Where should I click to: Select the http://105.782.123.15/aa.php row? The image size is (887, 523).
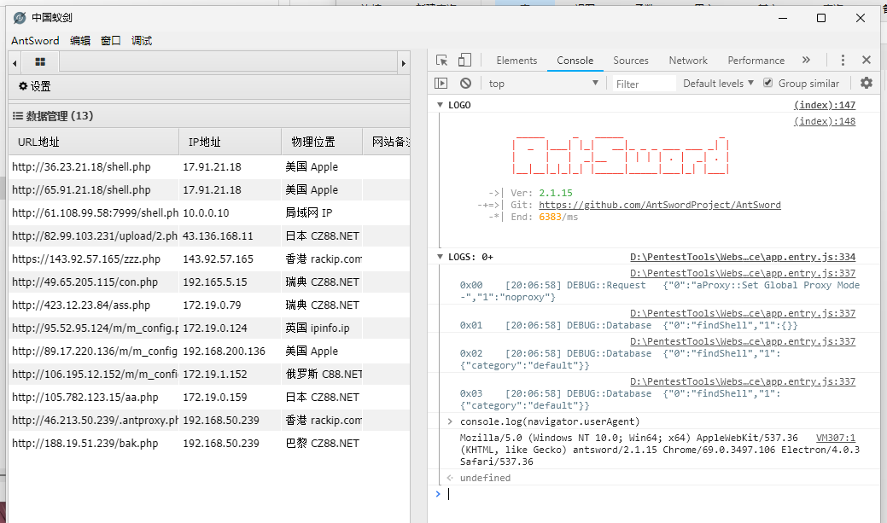(x=209, y=398)
